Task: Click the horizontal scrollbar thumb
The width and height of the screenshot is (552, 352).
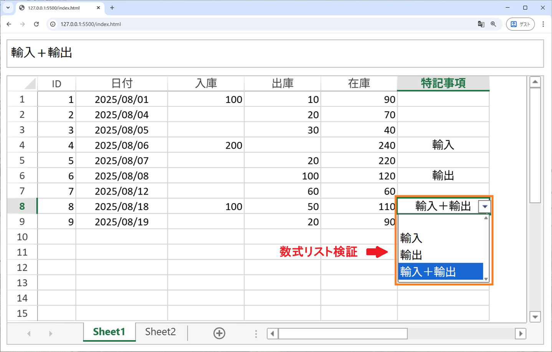Action: (x=343, y=334)
